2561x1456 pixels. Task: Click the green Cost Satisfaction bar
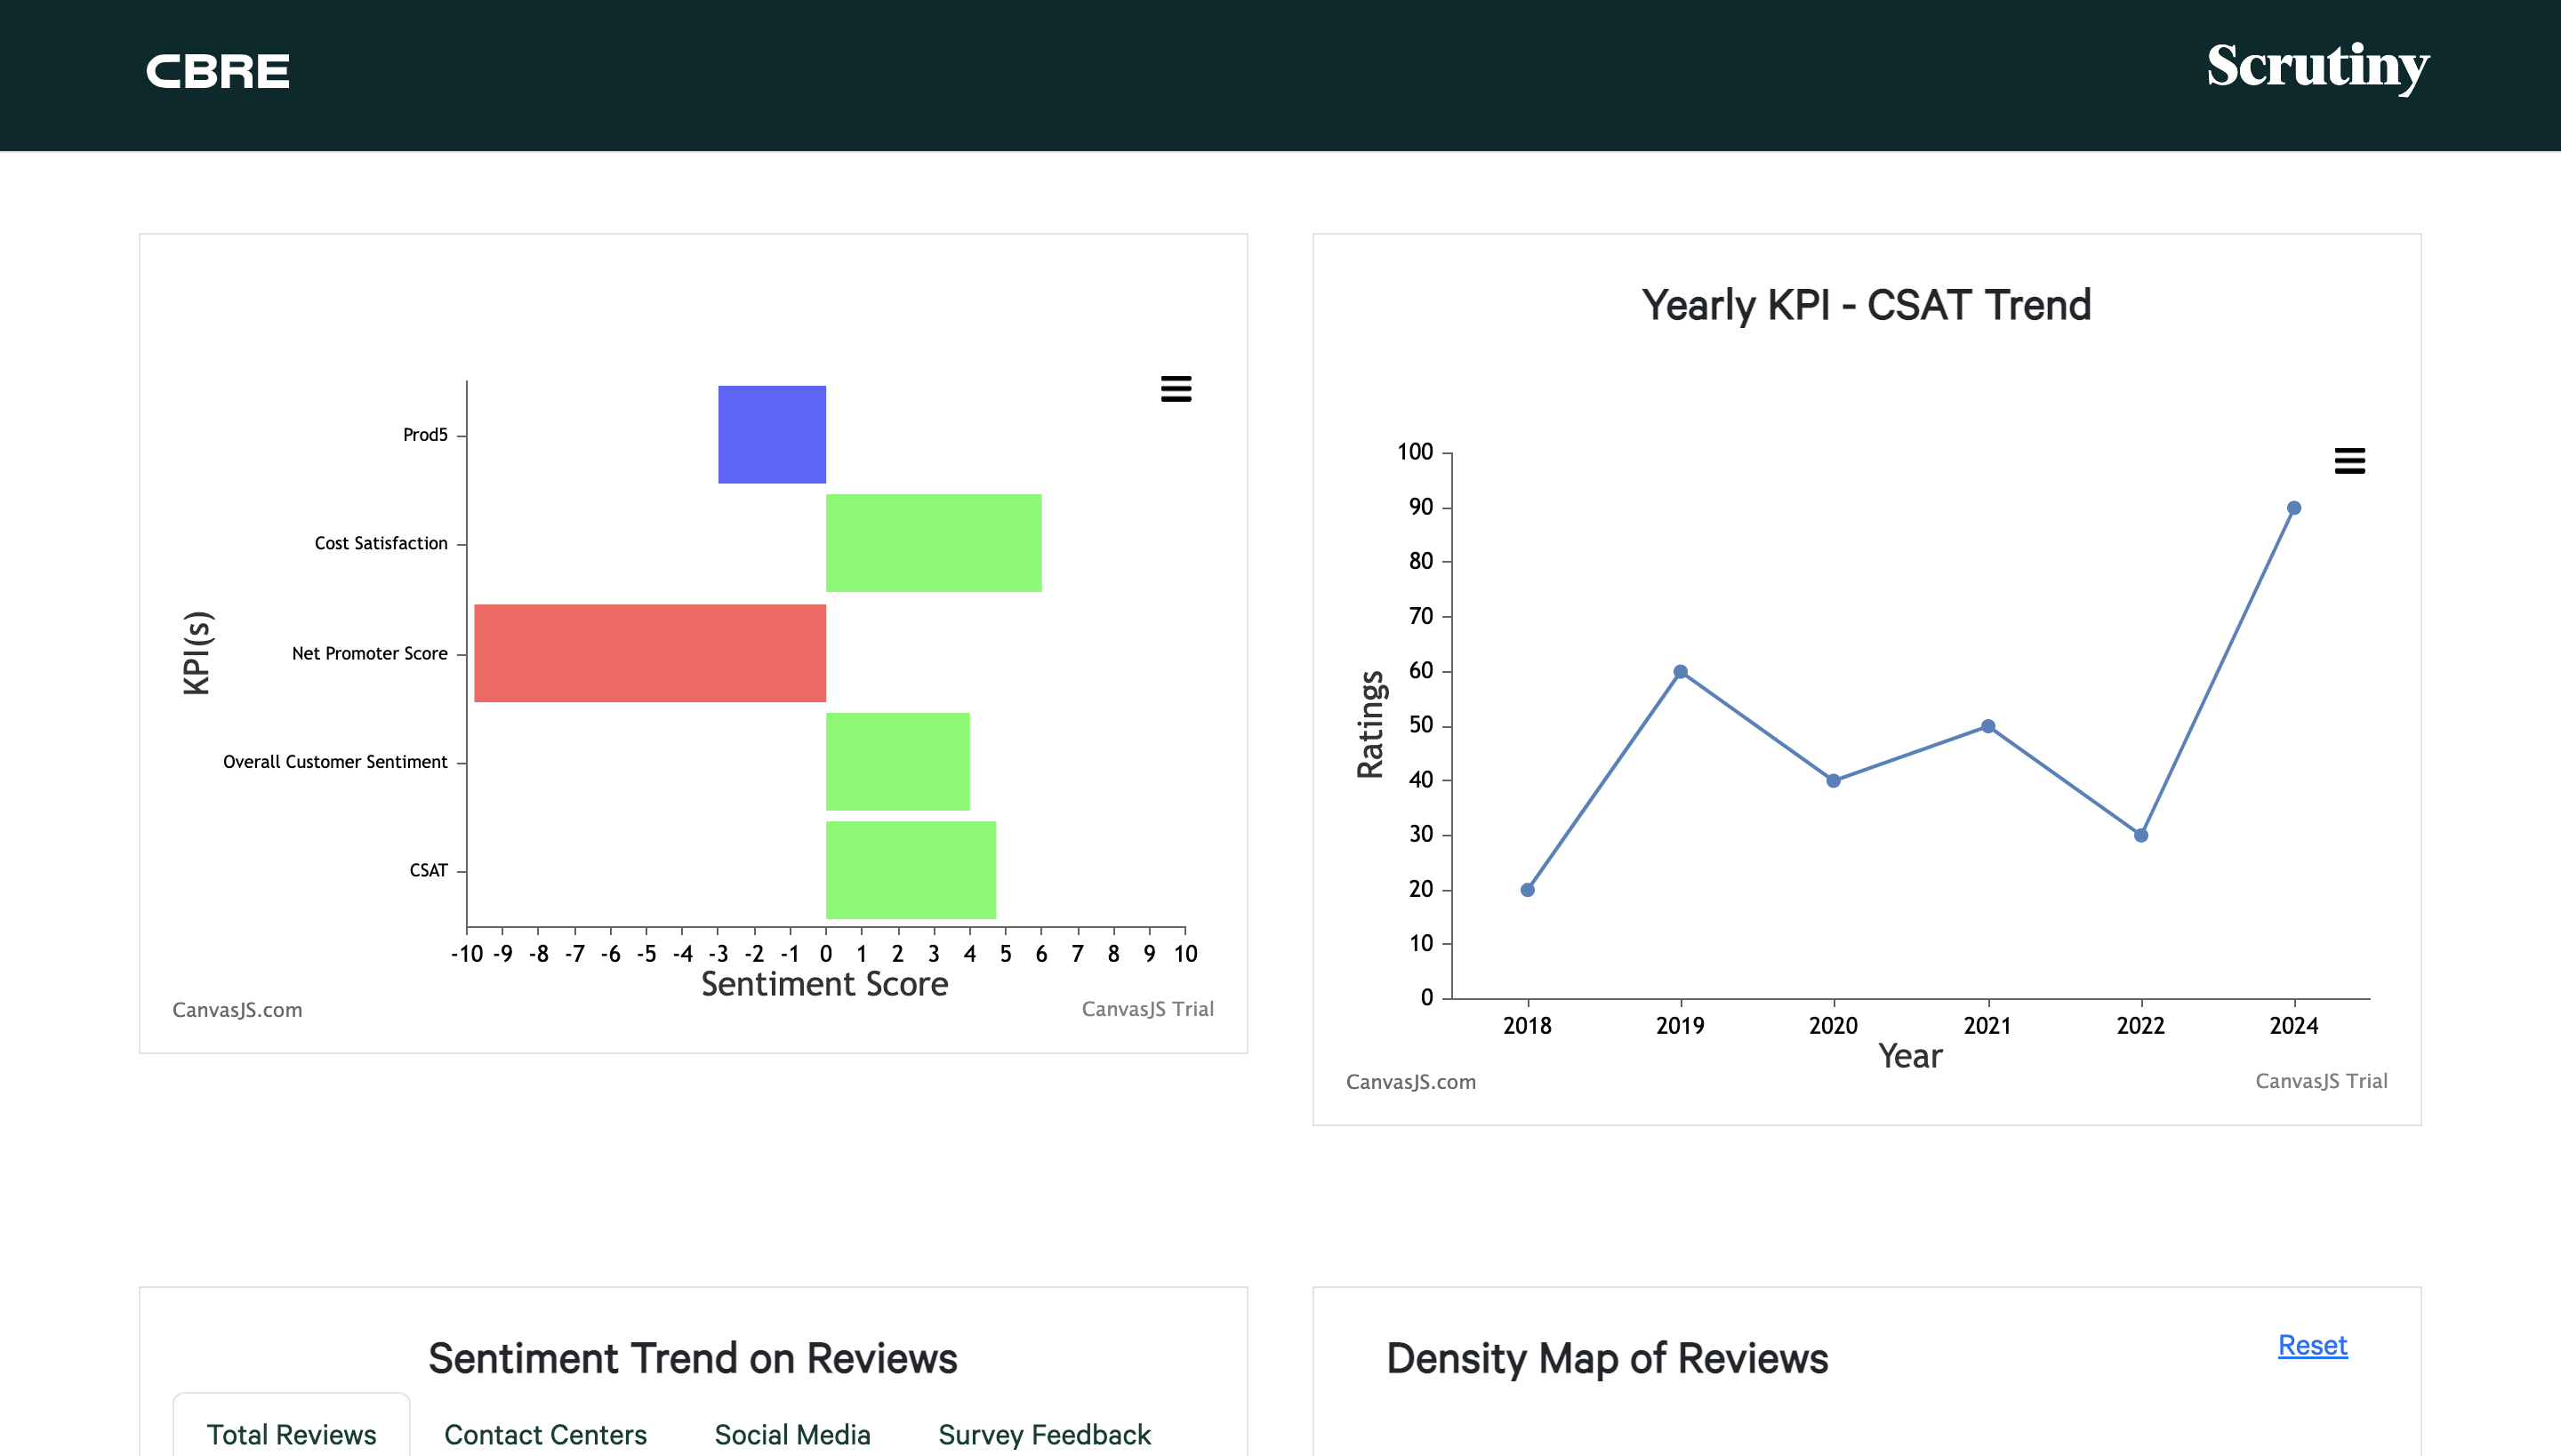(x=934, y=543)
